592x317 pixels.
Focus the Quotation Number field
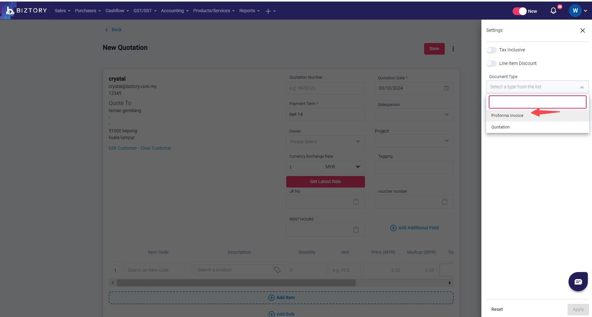tap(325, 88)
